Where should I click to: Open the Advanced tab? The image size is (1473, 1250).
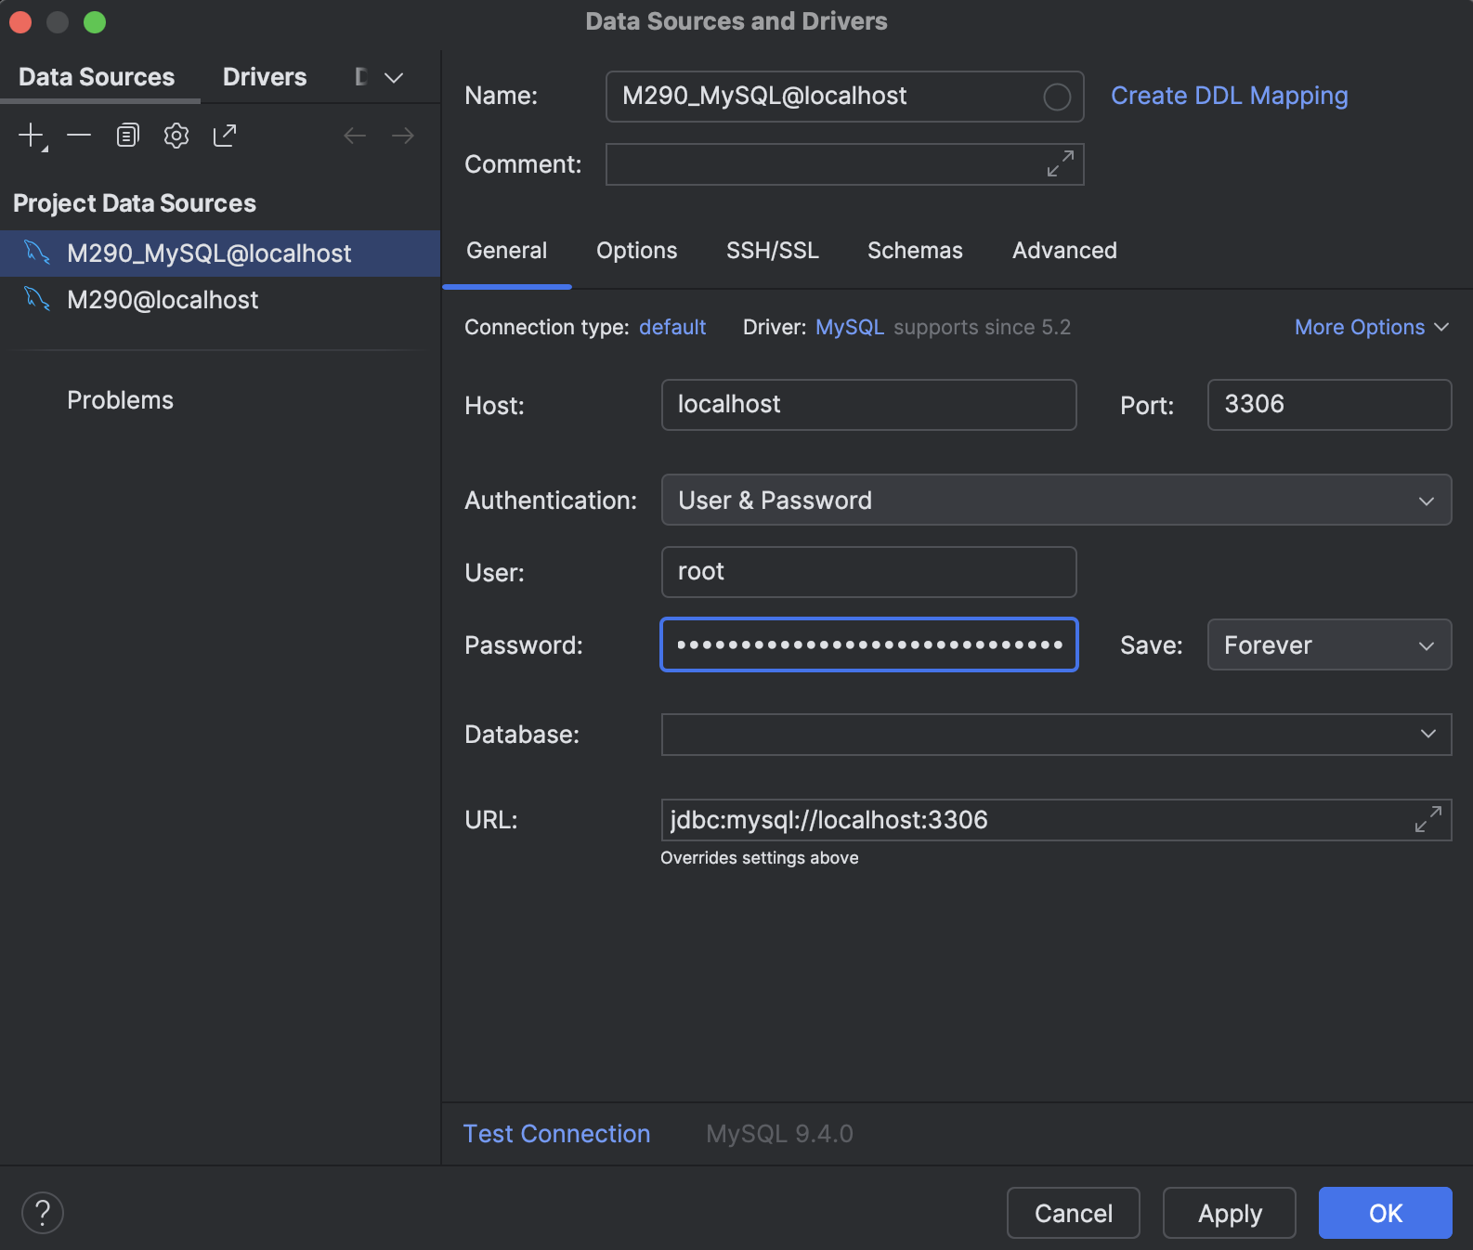coord(1064,251)
